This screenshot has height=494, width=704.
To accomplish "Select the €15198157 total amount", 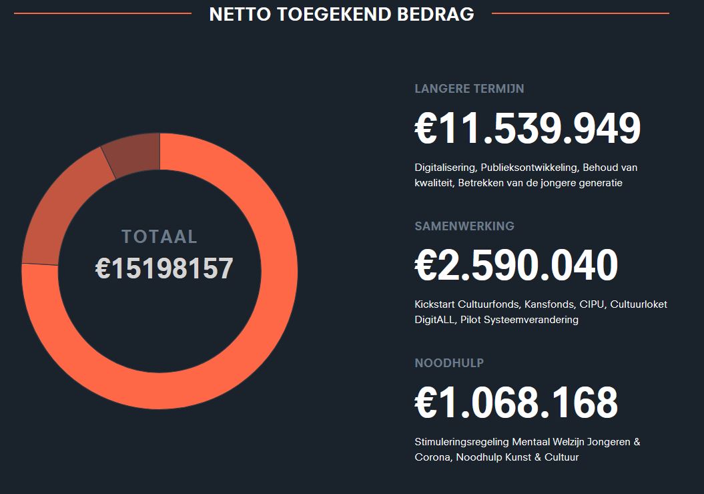I will pos(164,268).
